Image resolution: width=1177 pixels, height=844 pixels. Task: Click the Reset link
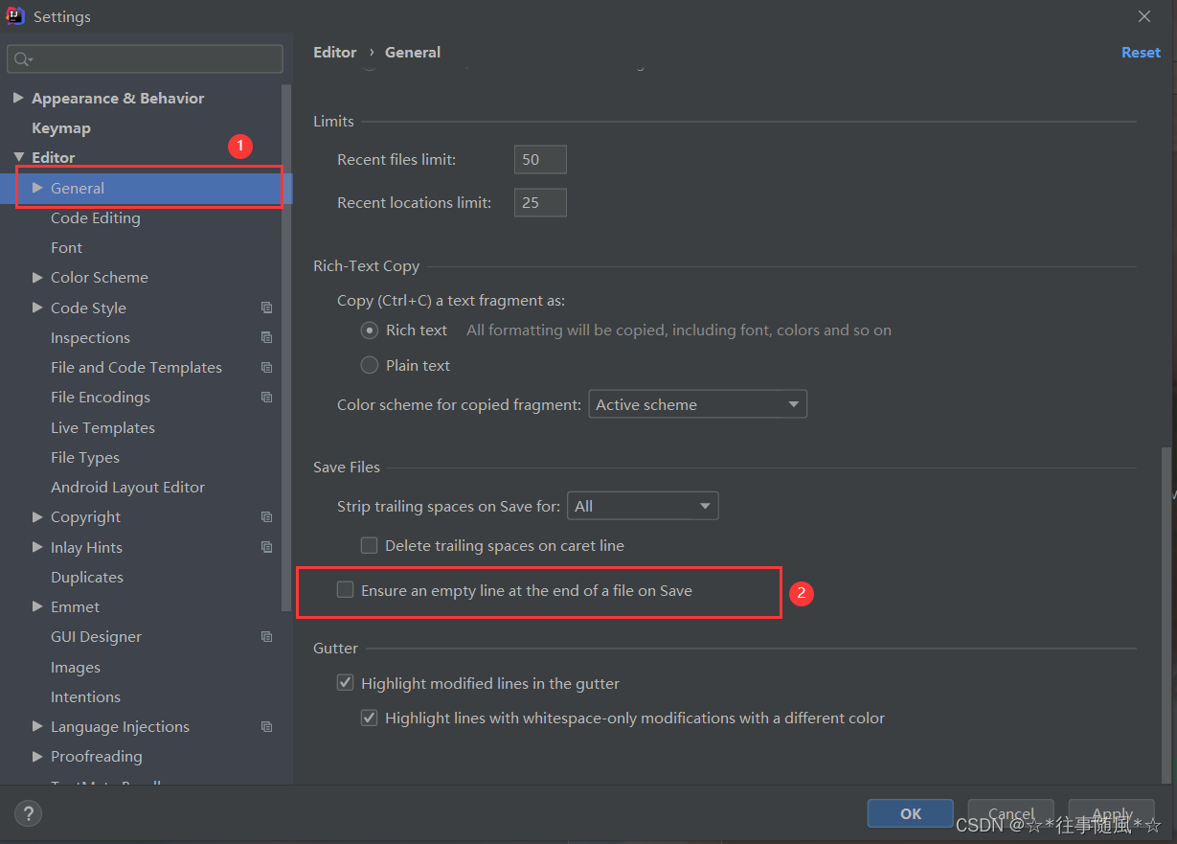(x=1141, y=53)
